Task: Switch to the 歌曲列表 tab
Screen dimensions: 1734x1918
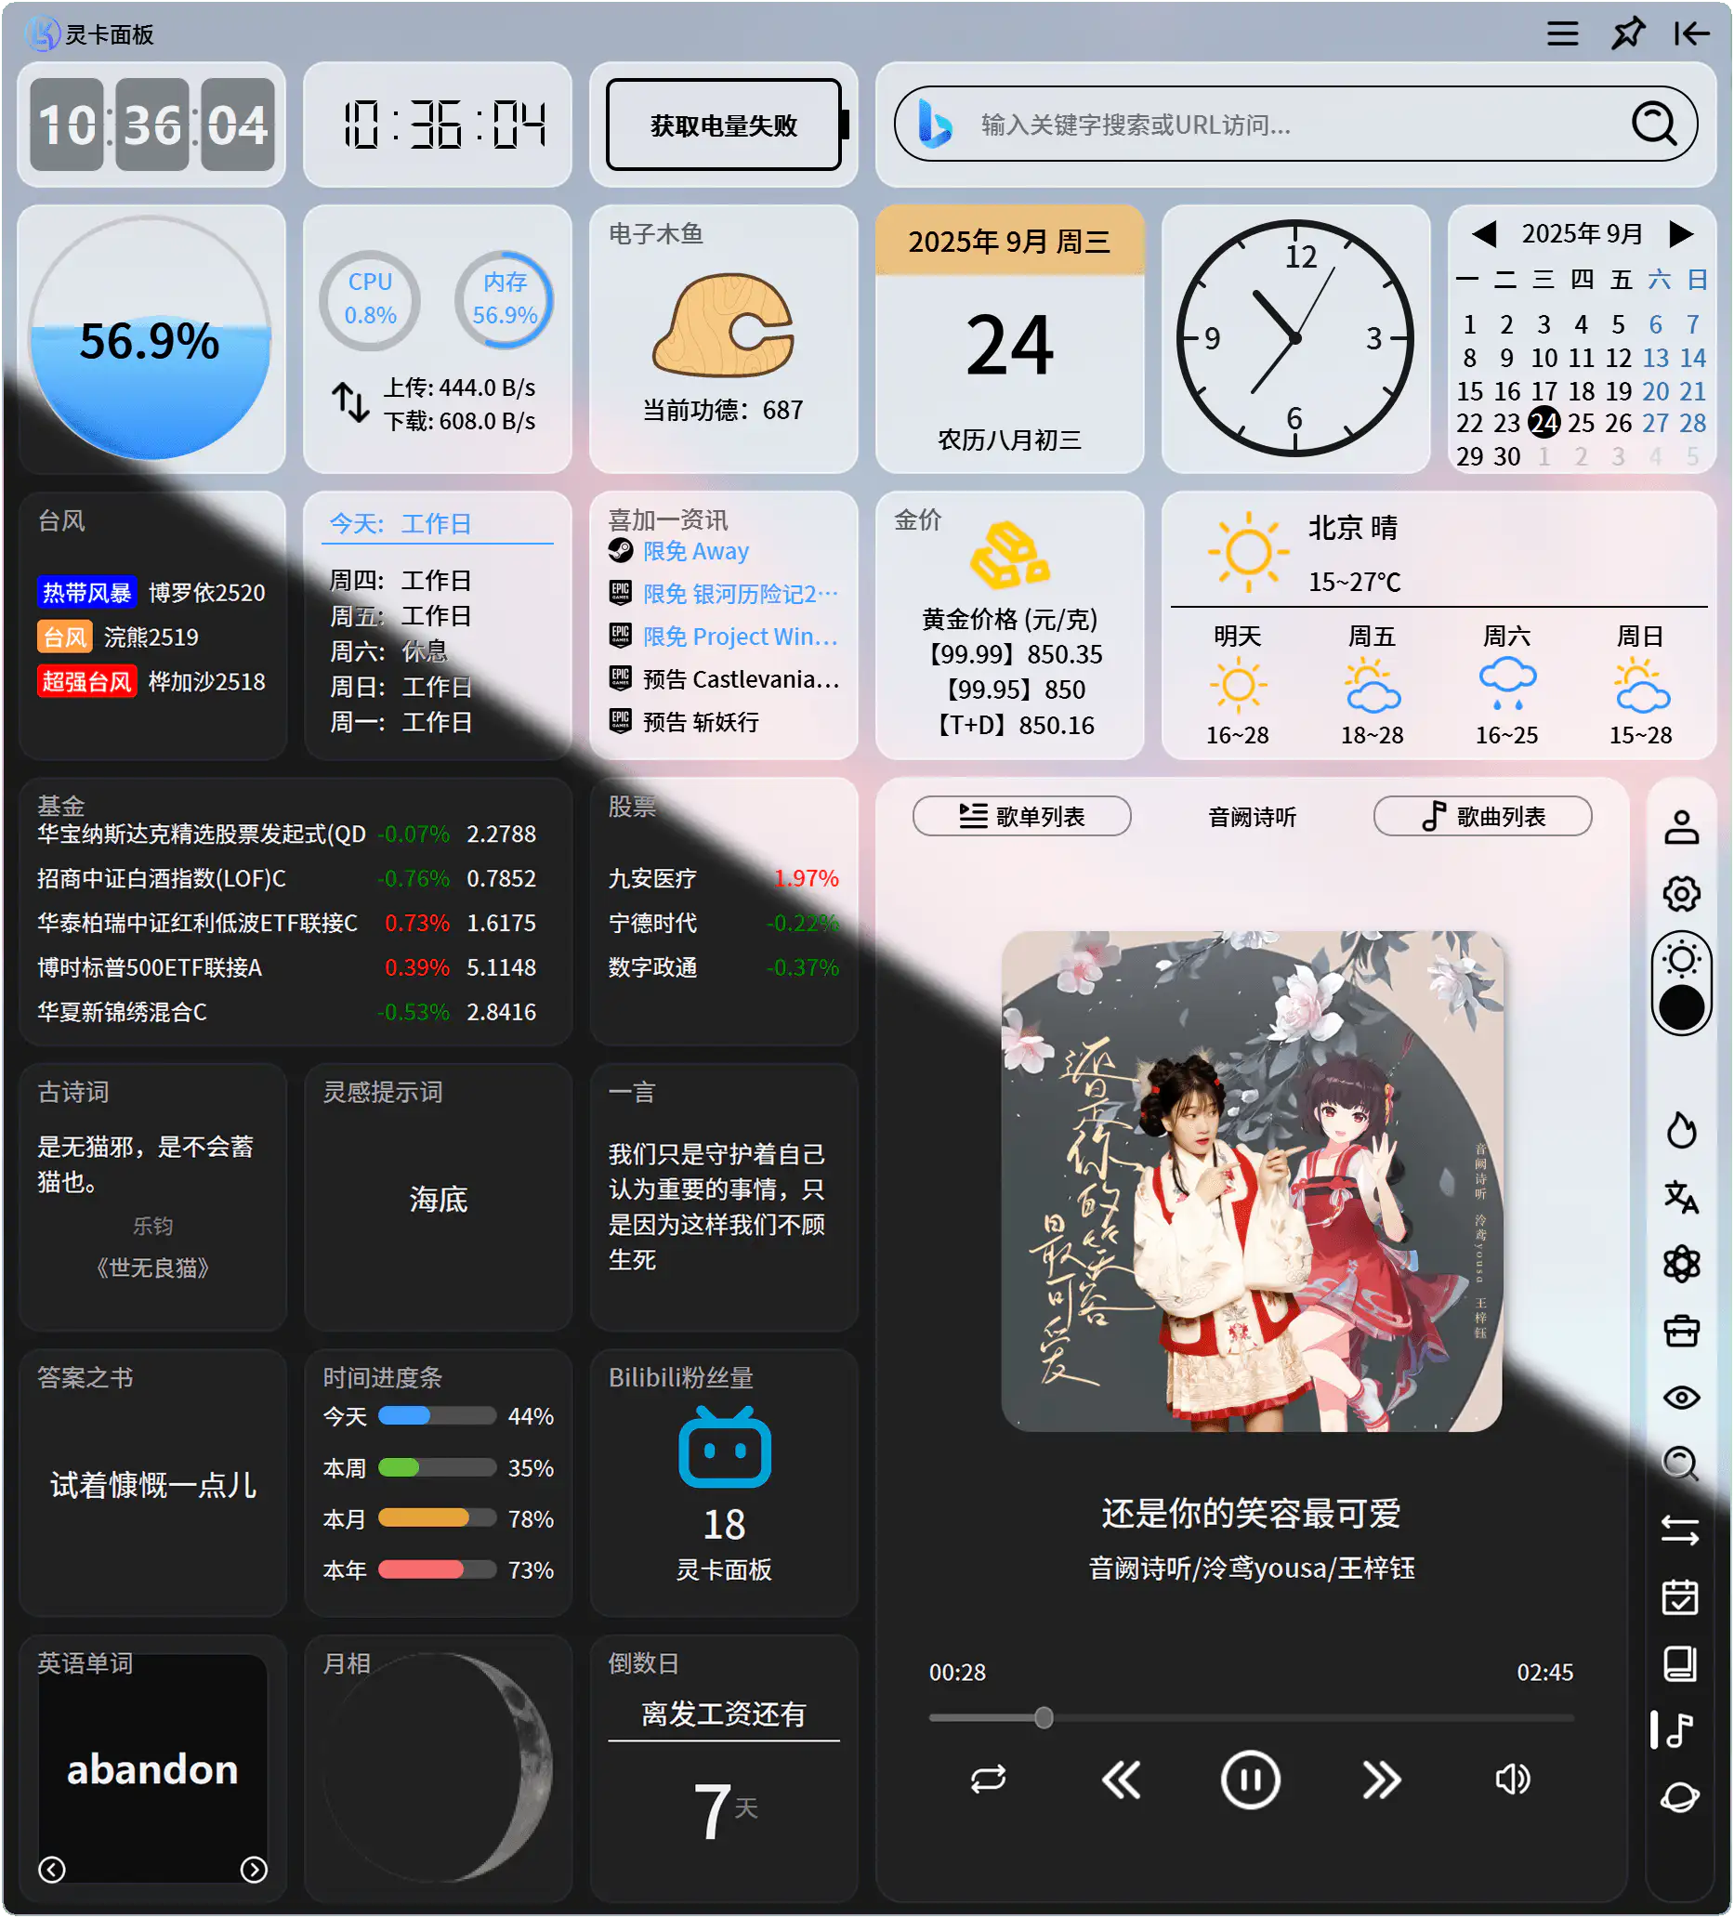Action: point(1481,816)
